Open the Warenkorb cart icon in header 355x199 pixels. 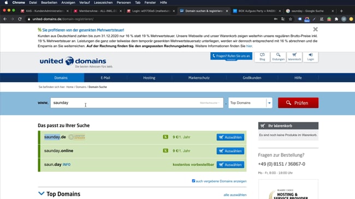click(294, 57)
